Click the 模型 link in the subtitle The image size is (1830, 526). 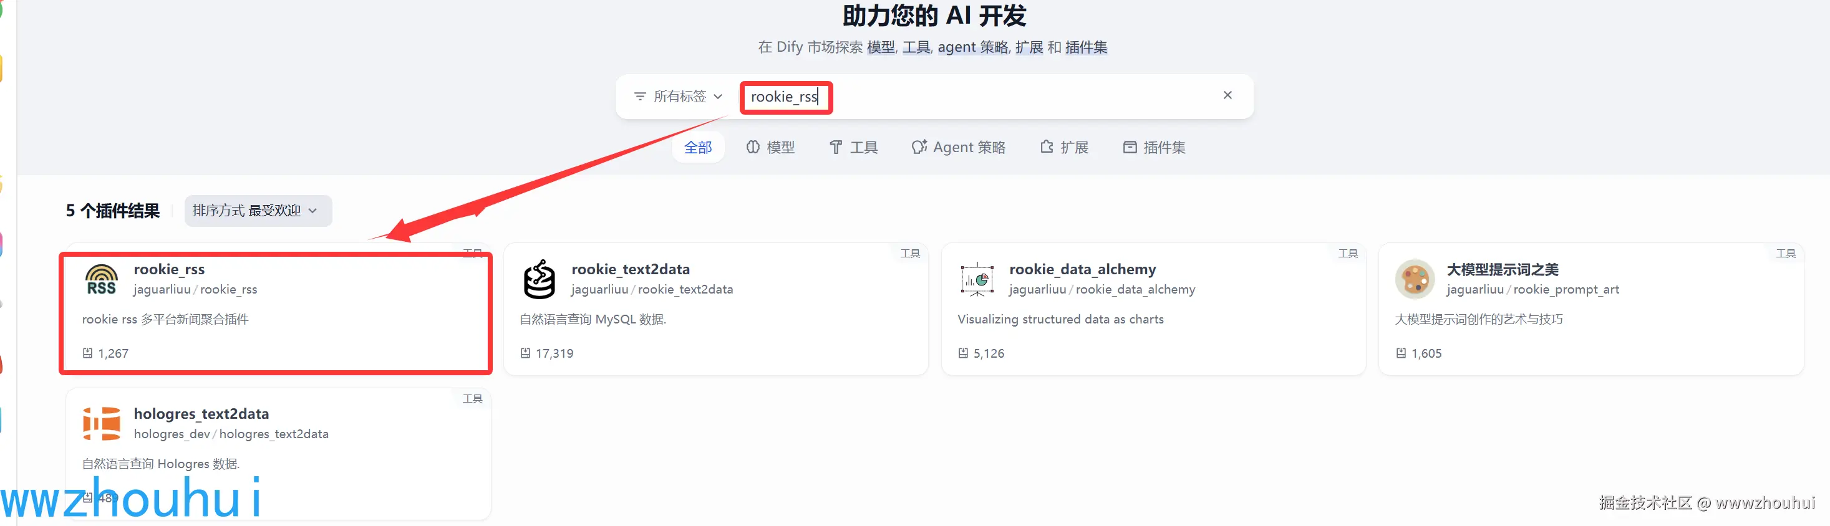click(881, 47)
